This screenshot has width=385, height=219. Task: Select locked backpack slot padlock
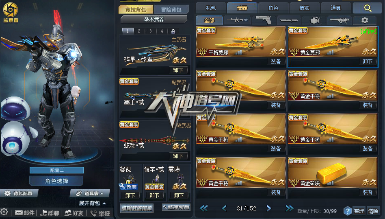(x=173, y=31)
